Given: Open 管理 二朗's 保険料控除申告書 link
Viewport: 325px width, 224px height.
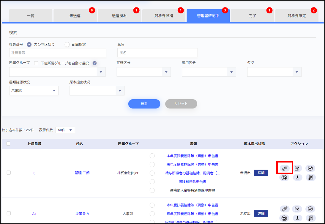Looking at the screenshot, I should pyautogui.click(x=192, y=182).
